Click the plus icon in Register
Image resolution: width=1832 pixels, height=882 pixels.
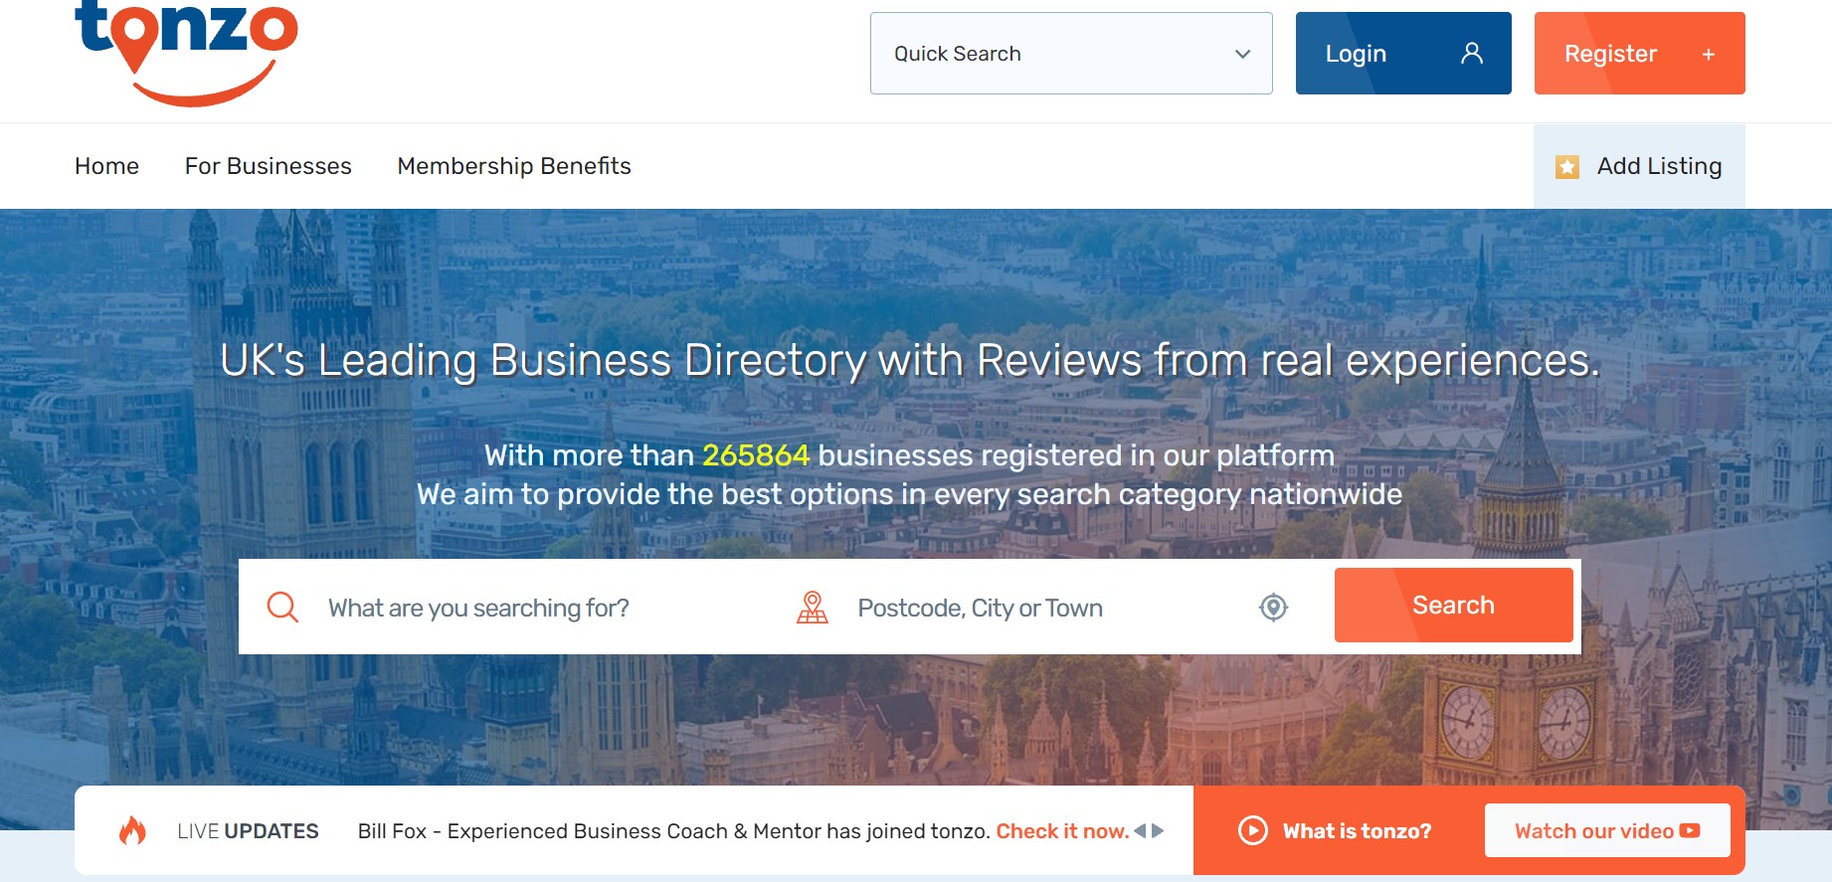click(x=1708, y=55)
